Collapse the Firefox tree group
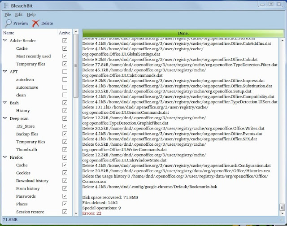This screenshot has width=287, height=226. coord(5,157)
